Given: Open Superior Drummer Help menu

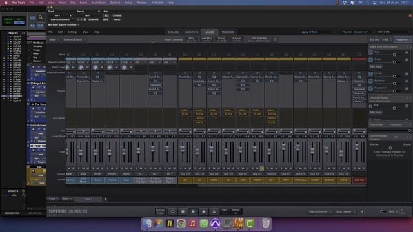Looking at the screenshot, I should click(96, 32).
